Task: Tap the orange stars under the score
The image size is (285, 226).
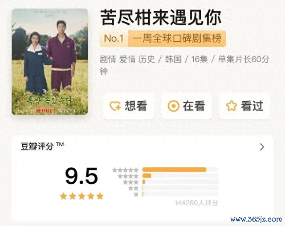Action: tap(81, 196)
